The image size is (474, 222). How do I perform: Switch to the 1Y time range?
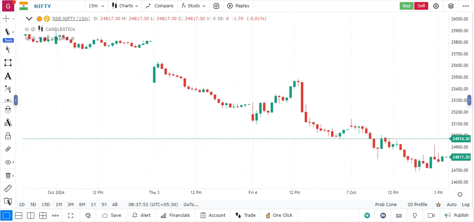coord(93,205)
